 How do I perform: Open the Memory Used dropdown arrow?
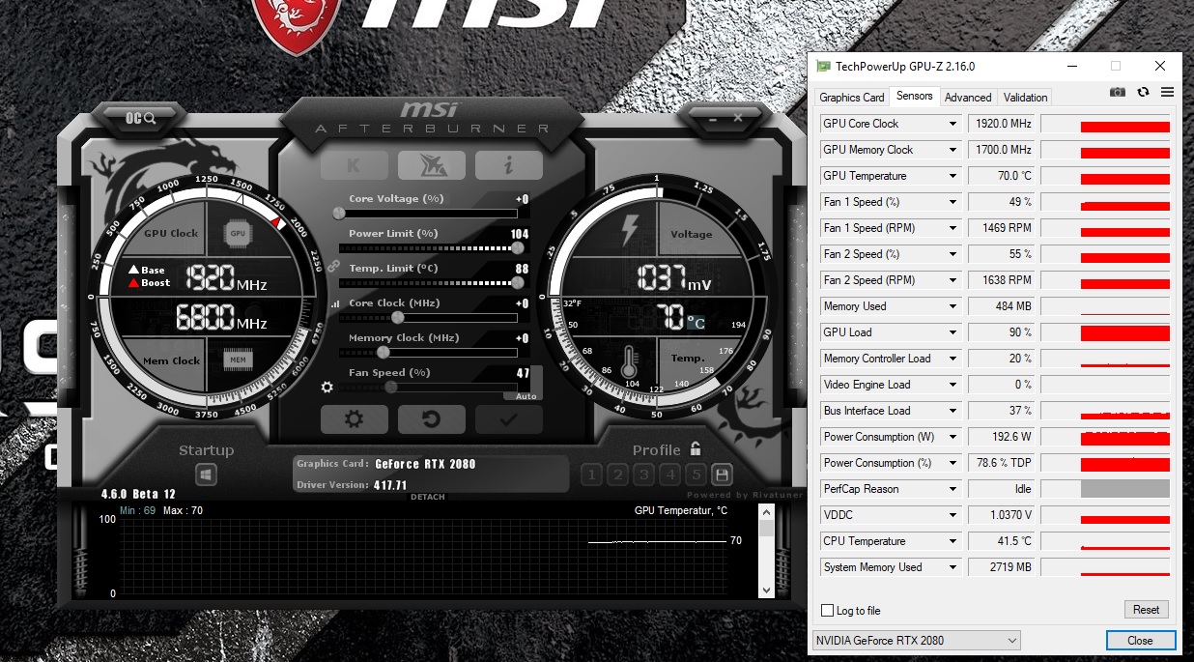pos(953,306)
